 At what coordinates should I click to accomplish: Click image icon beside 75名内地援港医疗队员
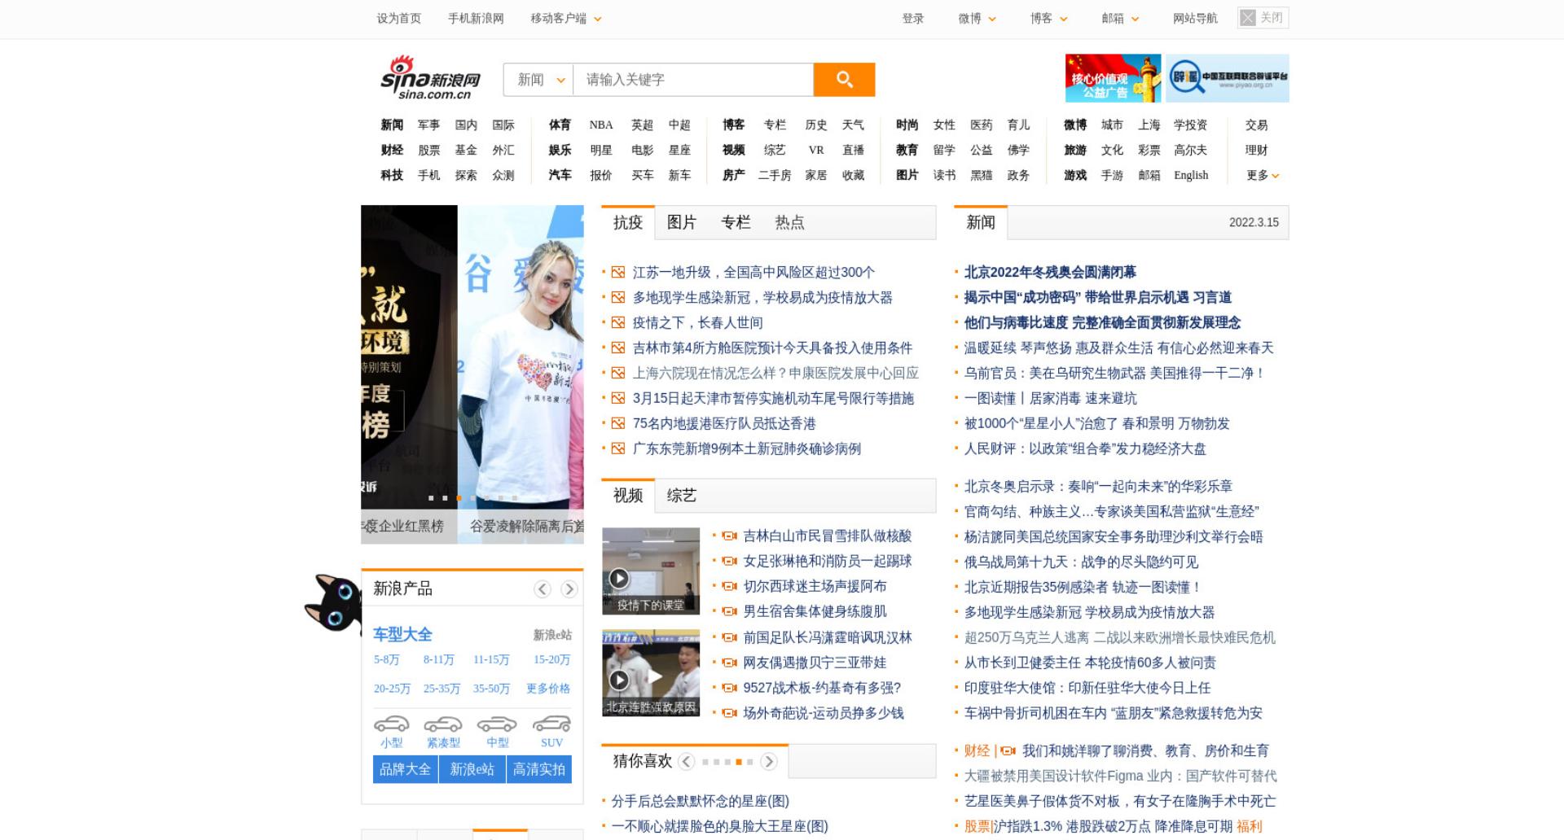(x=618, y=424)
